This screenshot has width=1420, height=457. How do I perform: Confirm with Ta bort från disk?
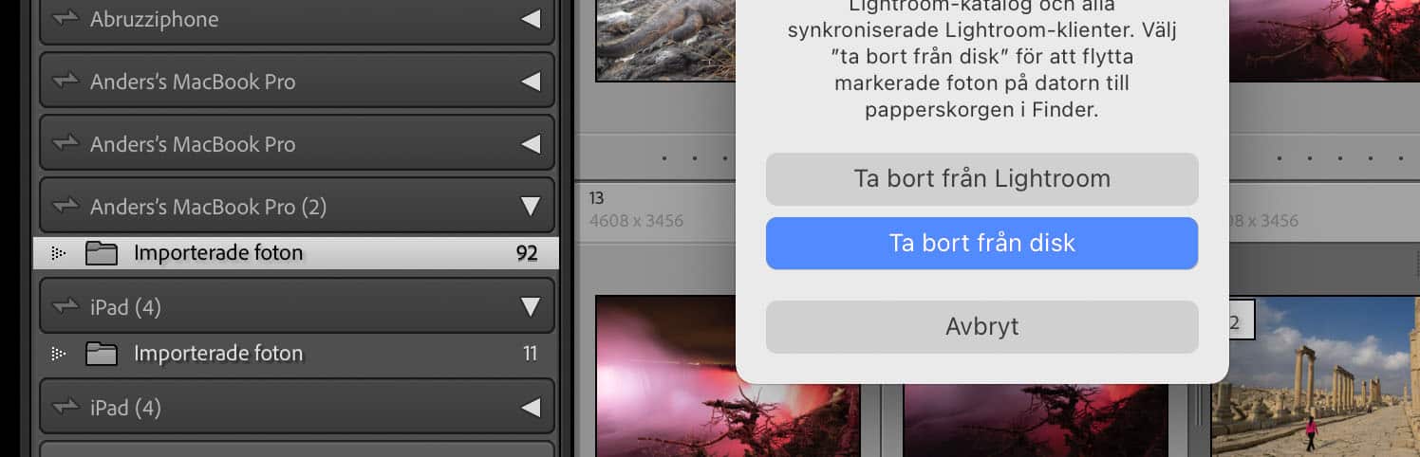[981, 243]
